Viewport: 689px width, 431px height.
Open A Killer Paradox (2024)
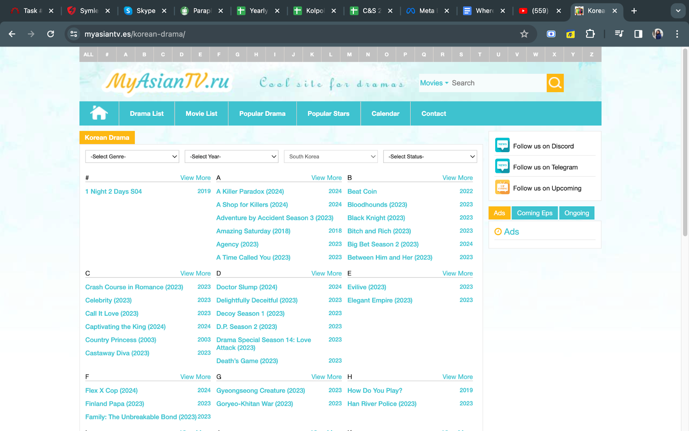(250, 191)
